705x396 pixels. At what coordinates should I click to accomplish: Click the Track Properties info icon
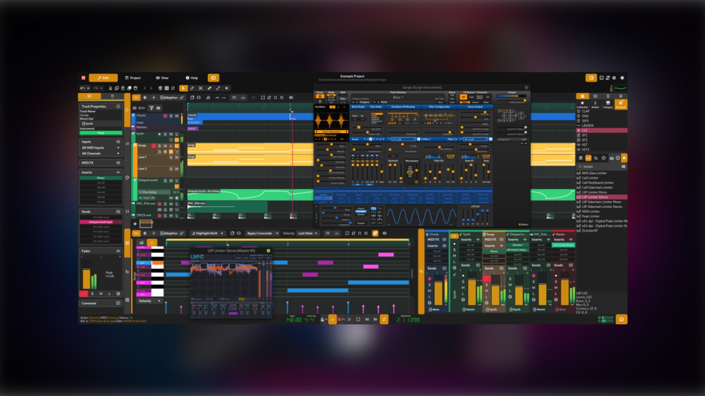tap(118, 106)
